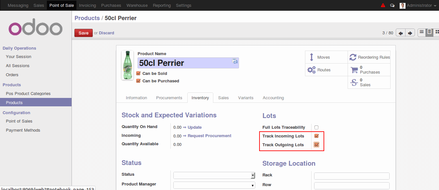Click the 3 / 80 record counter
The width and height of the screenshot is (439, 190).
[x=388, y=33]
